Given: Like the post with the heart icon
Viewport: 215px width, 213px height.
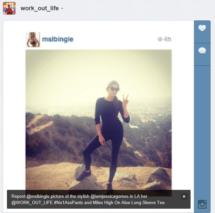Looking at the screenshot, I should click(x=202, y=28).
